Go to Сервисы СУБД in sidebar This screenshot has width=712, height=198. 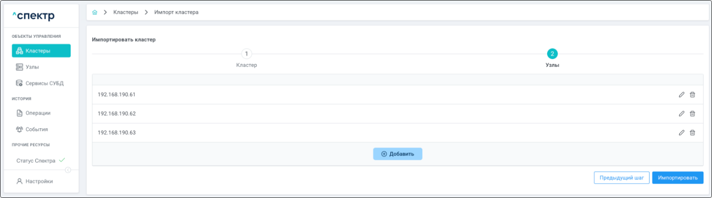[x=44, y=83]
